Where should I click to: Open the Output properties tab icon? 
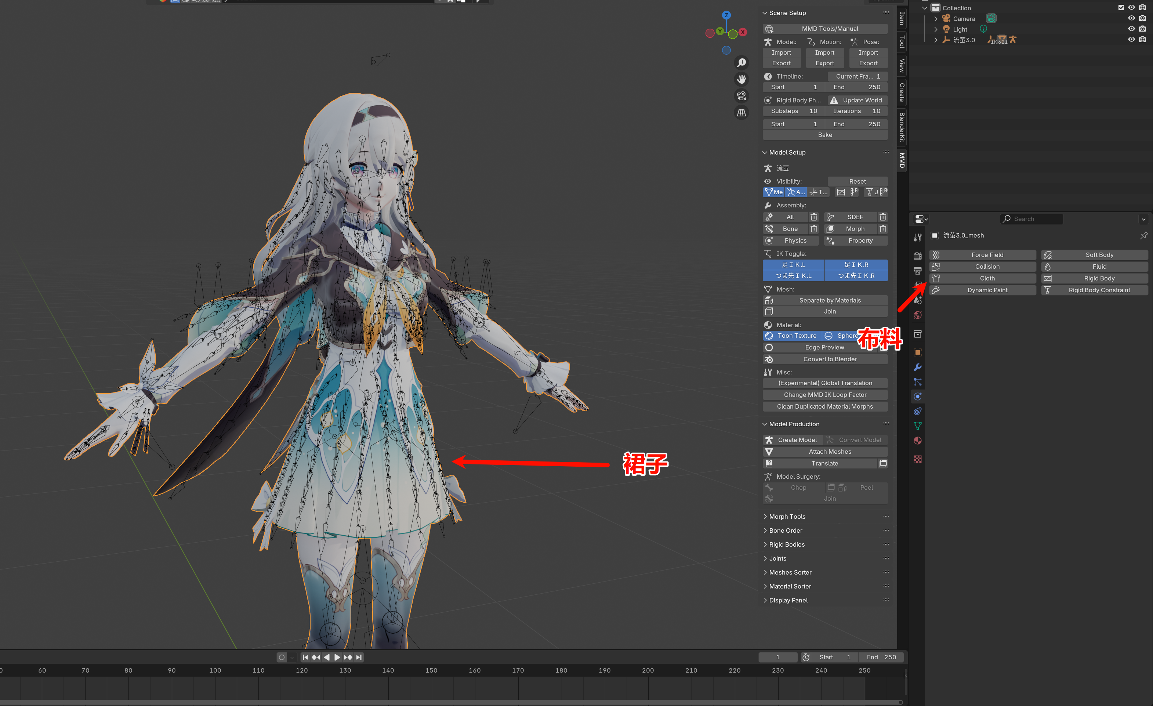[x=917, y=271]
